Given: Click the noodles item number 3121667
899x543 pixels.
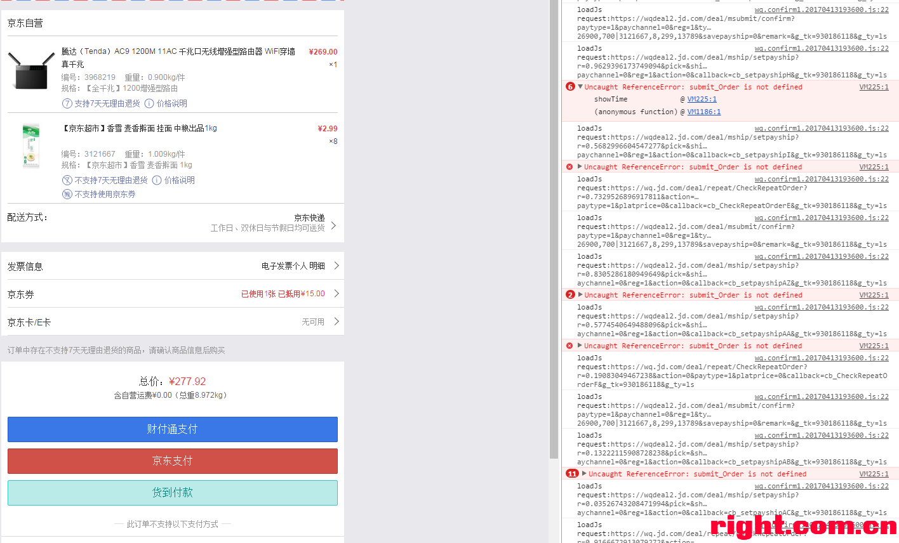Looking at the screenshot, I should click(100, 154).
